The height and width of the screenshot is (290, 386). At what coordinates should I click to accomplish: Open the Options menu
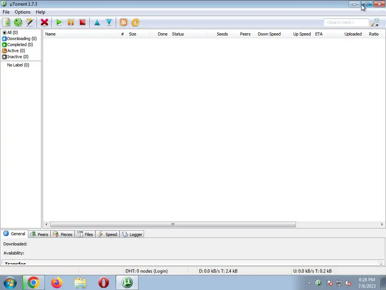(x=23, y=12)
